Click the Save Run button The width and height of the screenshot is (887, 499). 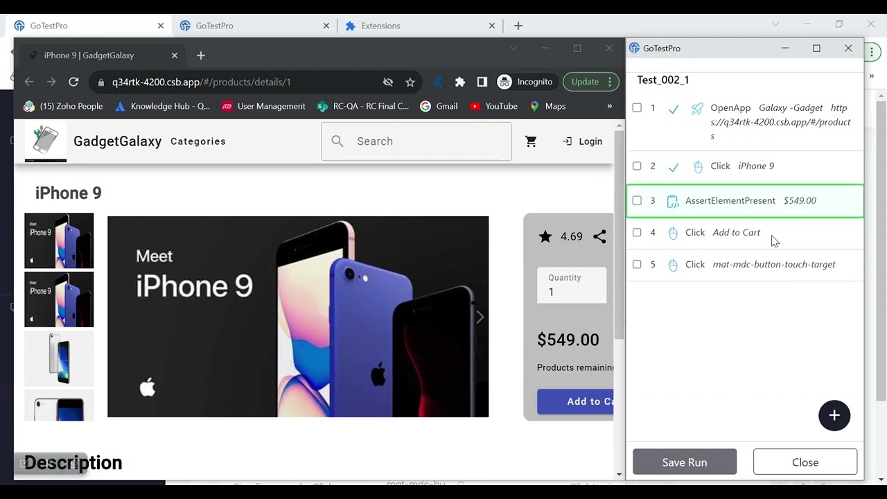click(x=685, y=462)
